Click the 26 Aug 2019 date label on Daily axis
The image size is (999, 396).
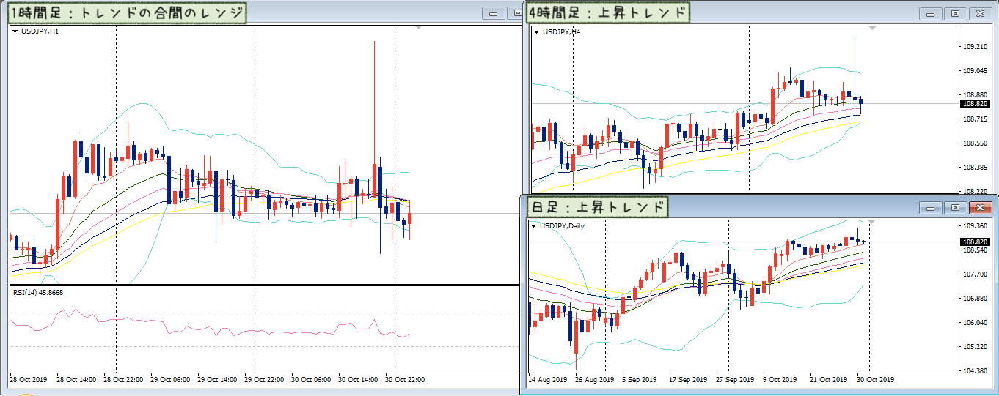click(595, 380)
